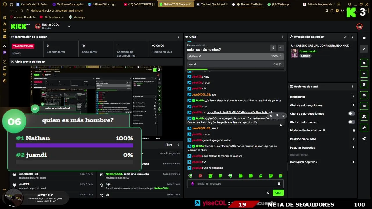
Task: Open options for Información del stream panel
Action: 352,37
